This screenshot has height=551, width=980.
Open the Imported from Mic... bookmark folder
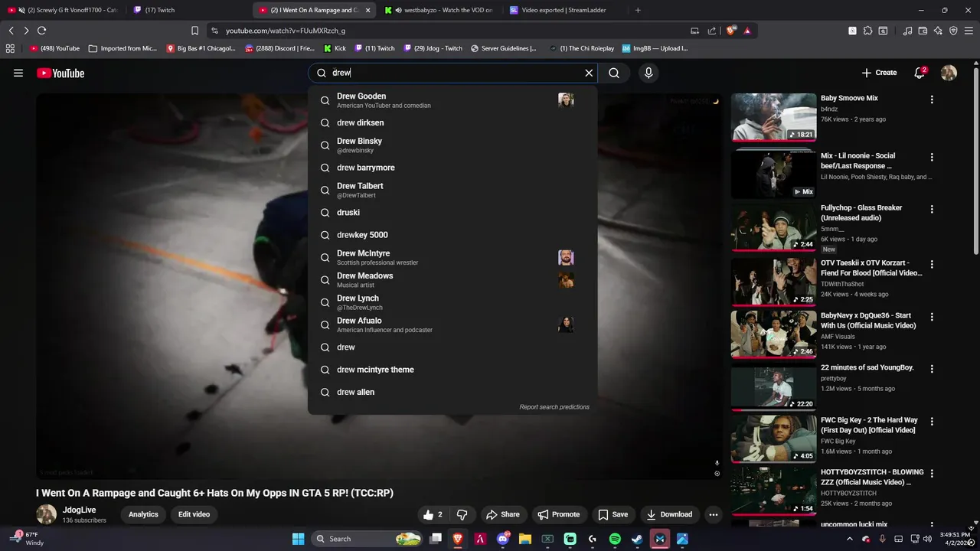coord(122,48)
